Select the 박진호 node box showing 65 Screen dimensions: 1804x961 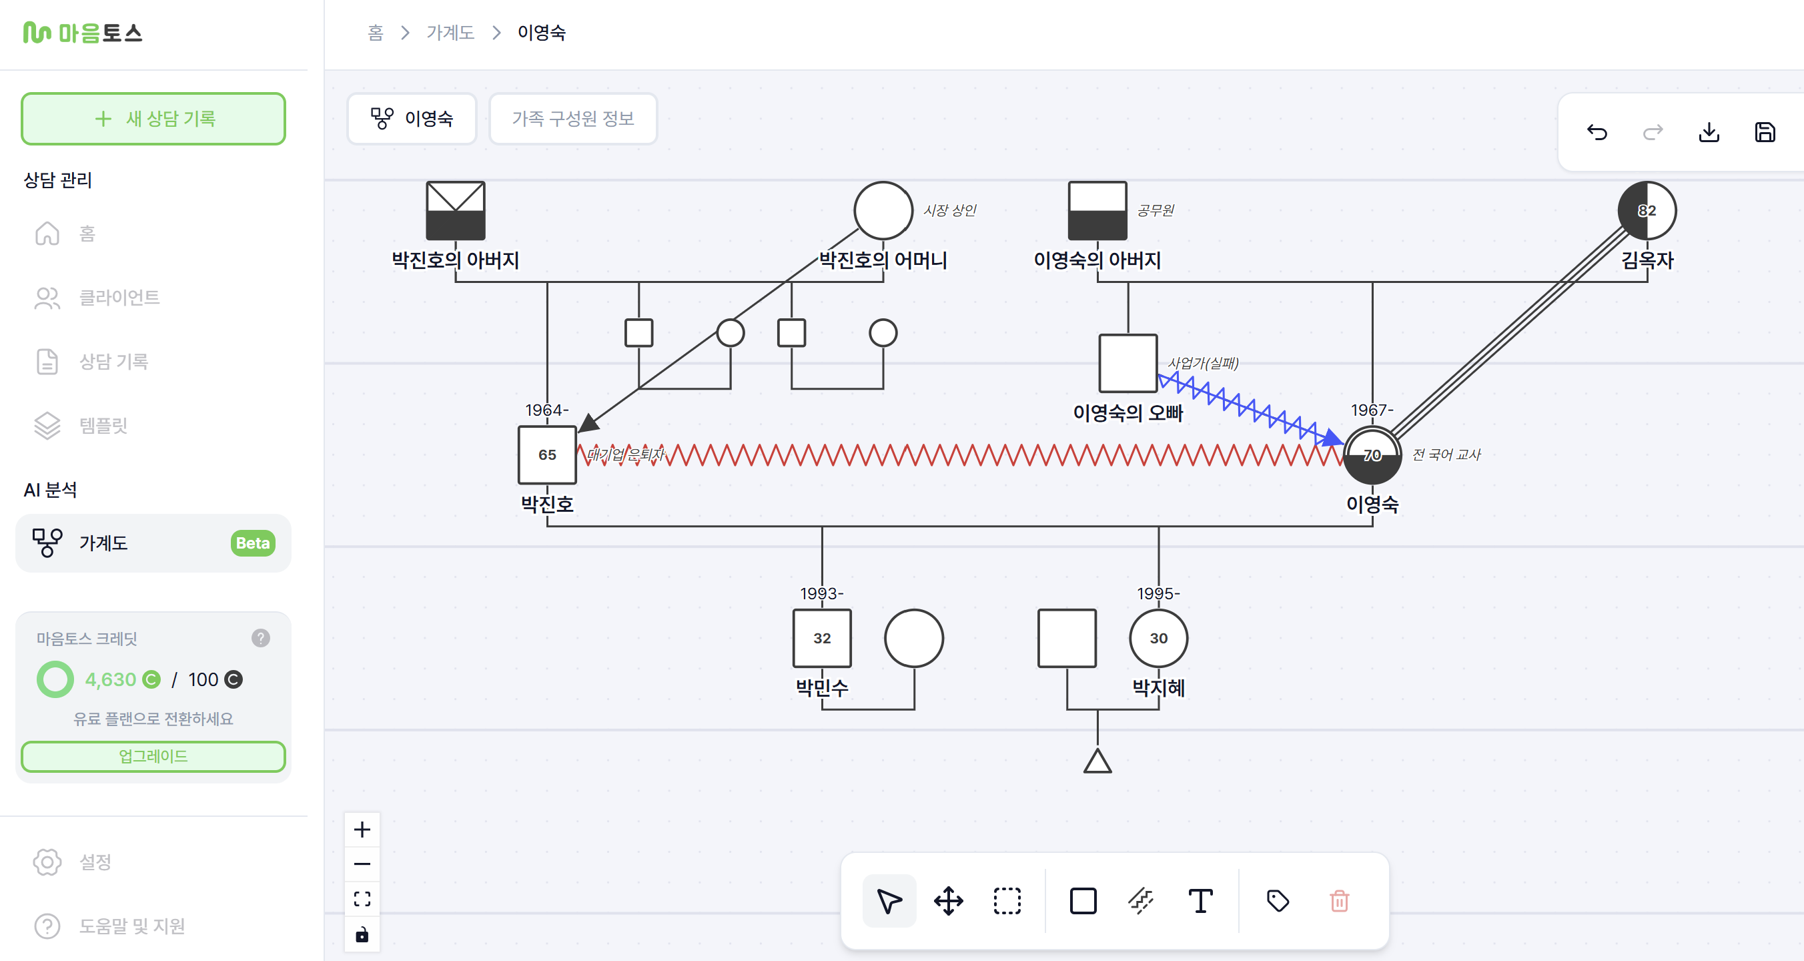click(547, 454)
